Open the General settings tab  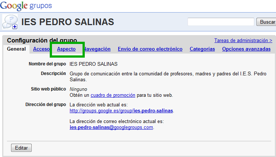click(x=16, y=49)
